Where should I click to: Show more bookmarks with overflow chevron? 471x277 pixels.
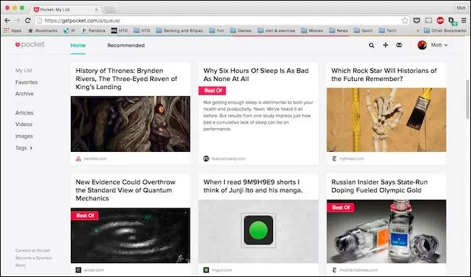pyautogui.click(x=418, y=30)
